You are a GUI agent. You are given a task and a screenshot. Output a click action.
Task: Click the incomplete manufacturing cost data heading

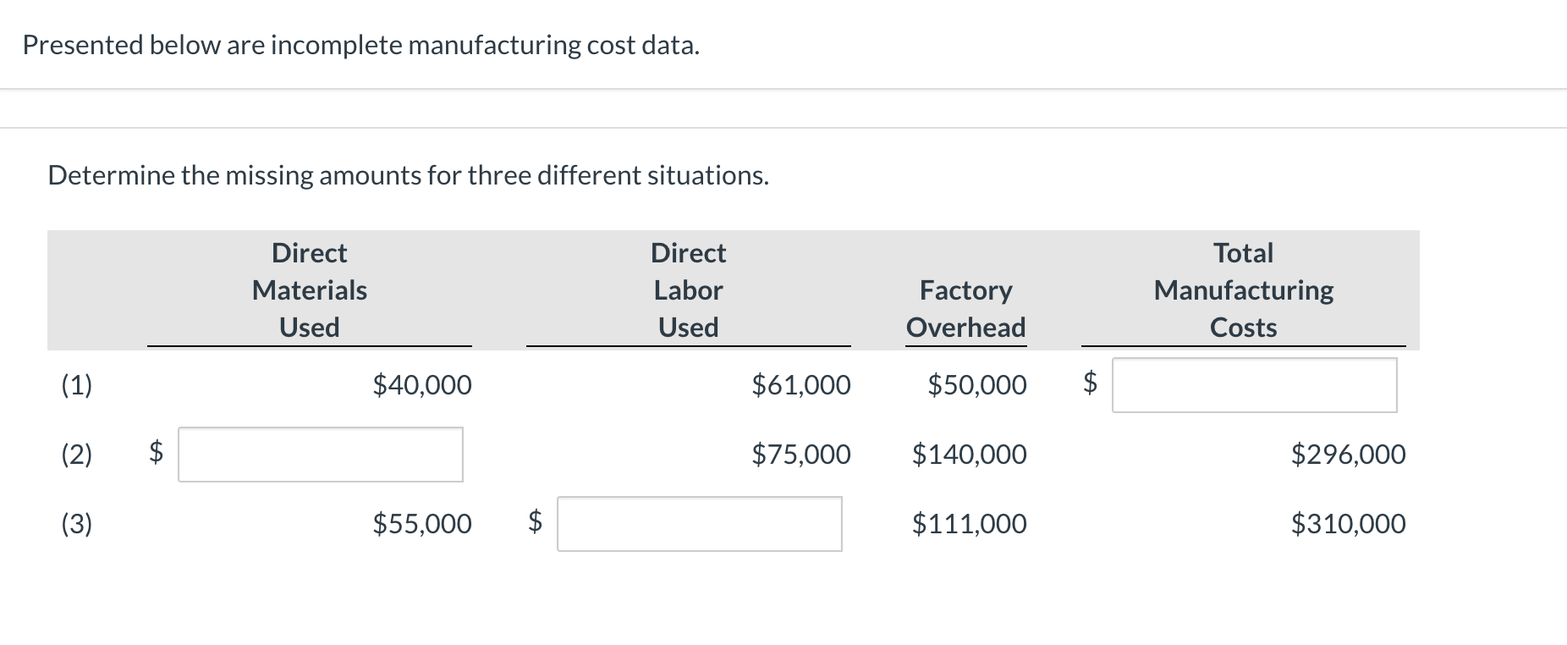pos(361,46)
